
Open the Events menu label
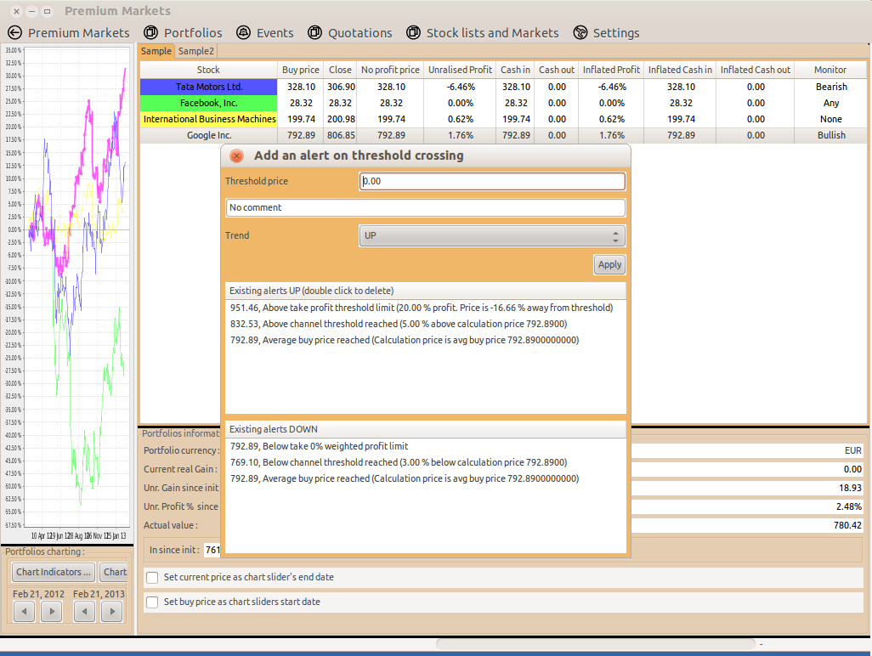click(x=275, y=33)
